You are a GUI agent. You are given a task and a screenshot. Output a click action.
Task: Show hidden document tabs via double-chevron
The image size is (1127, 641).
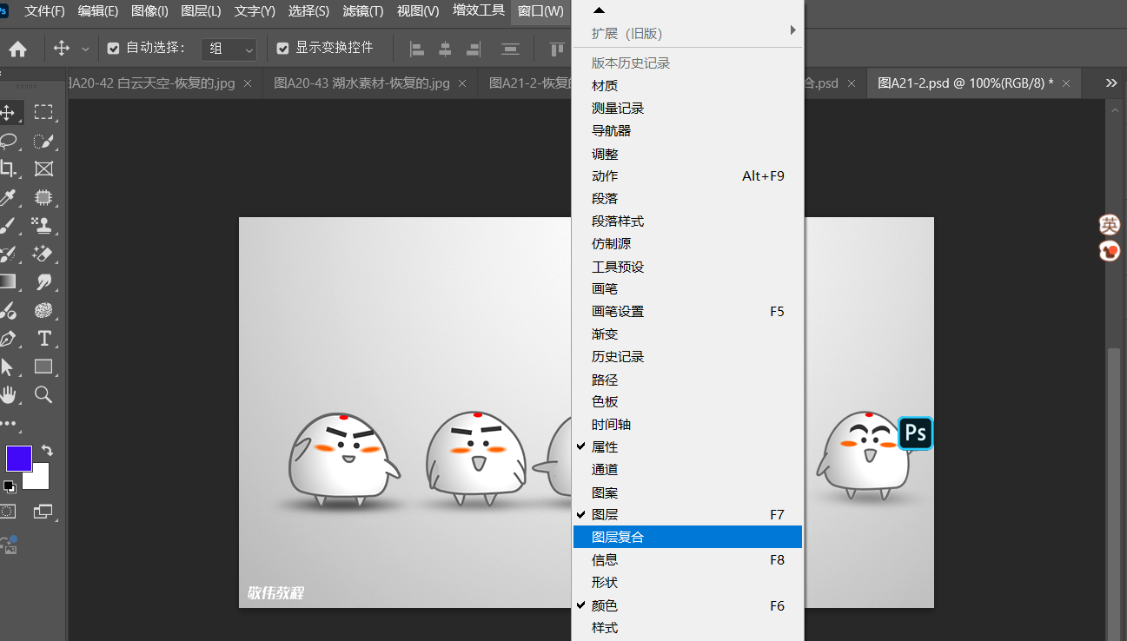pyautogui.click(x=1111, y=83)
